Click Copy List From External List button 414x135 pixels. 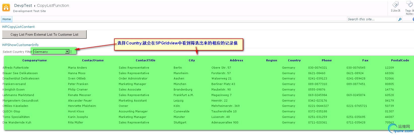pyautogui.click(x=44, y=34)
